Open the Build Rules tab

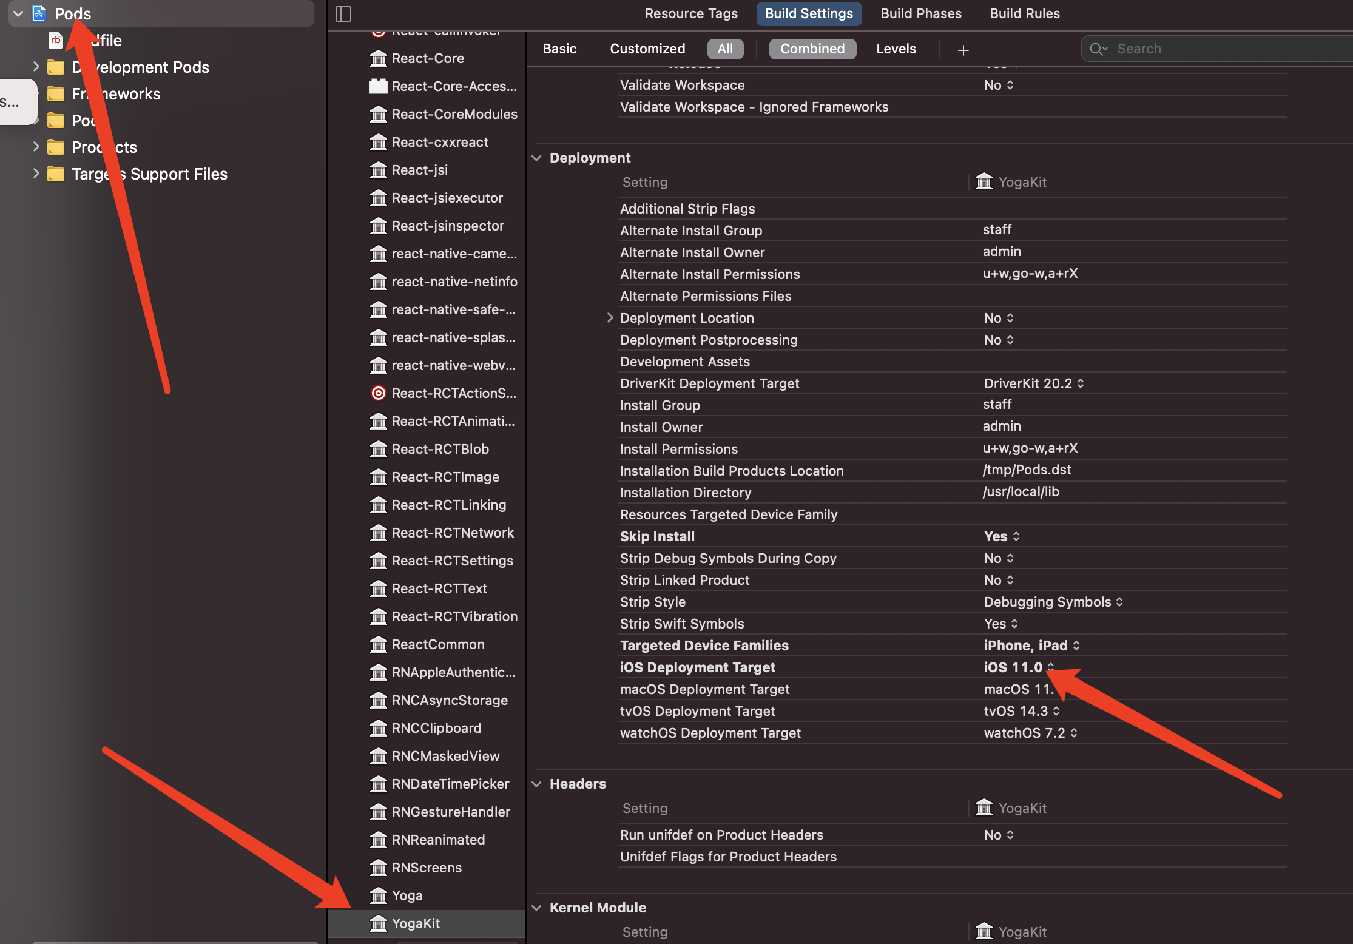pos(1024,13)
